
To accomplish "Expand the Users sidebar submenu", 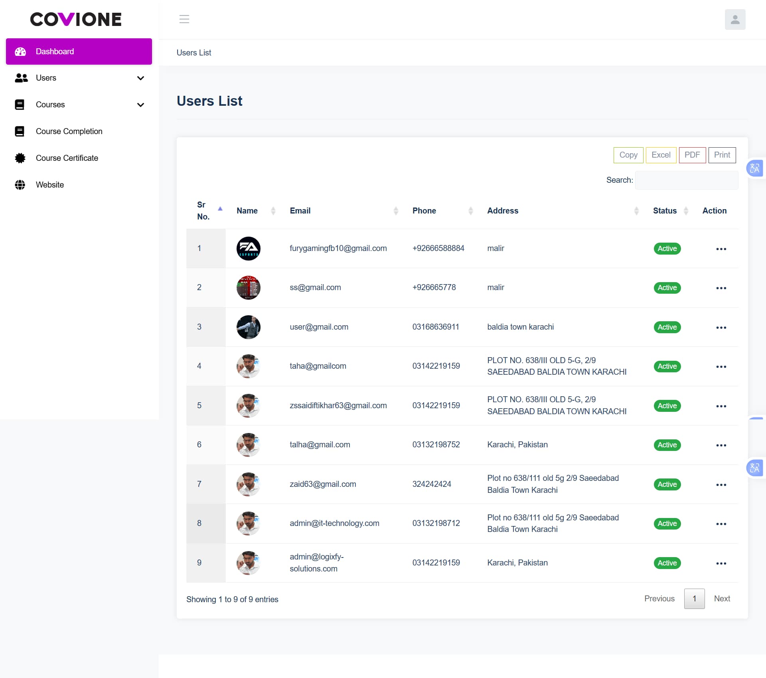I will [140, 78].
